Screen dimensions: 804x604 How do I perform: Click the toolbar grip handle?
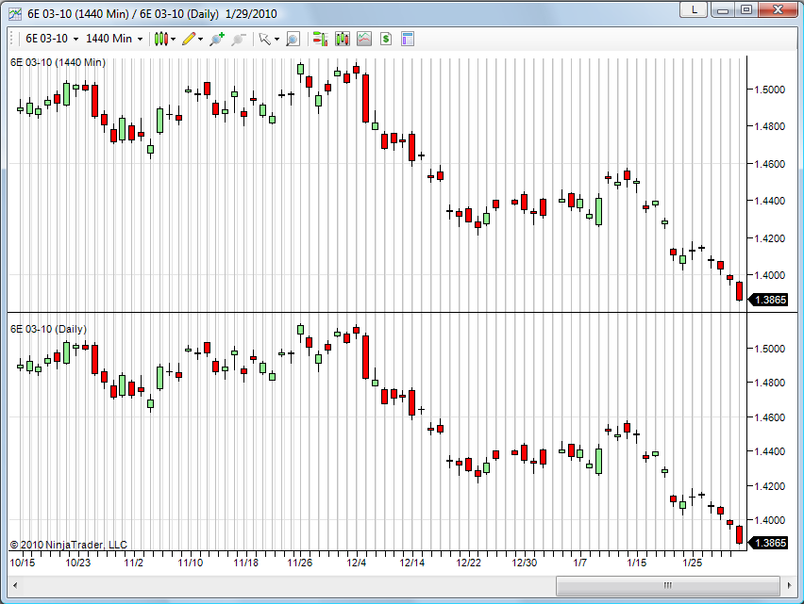[x=11, y=39]
